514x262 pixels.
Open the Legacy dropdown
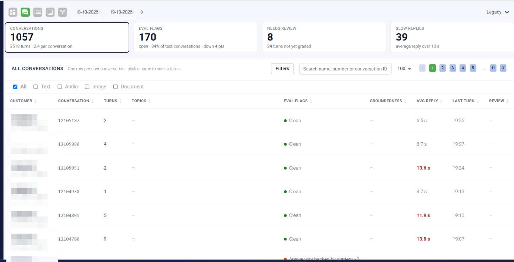(498, 12)
